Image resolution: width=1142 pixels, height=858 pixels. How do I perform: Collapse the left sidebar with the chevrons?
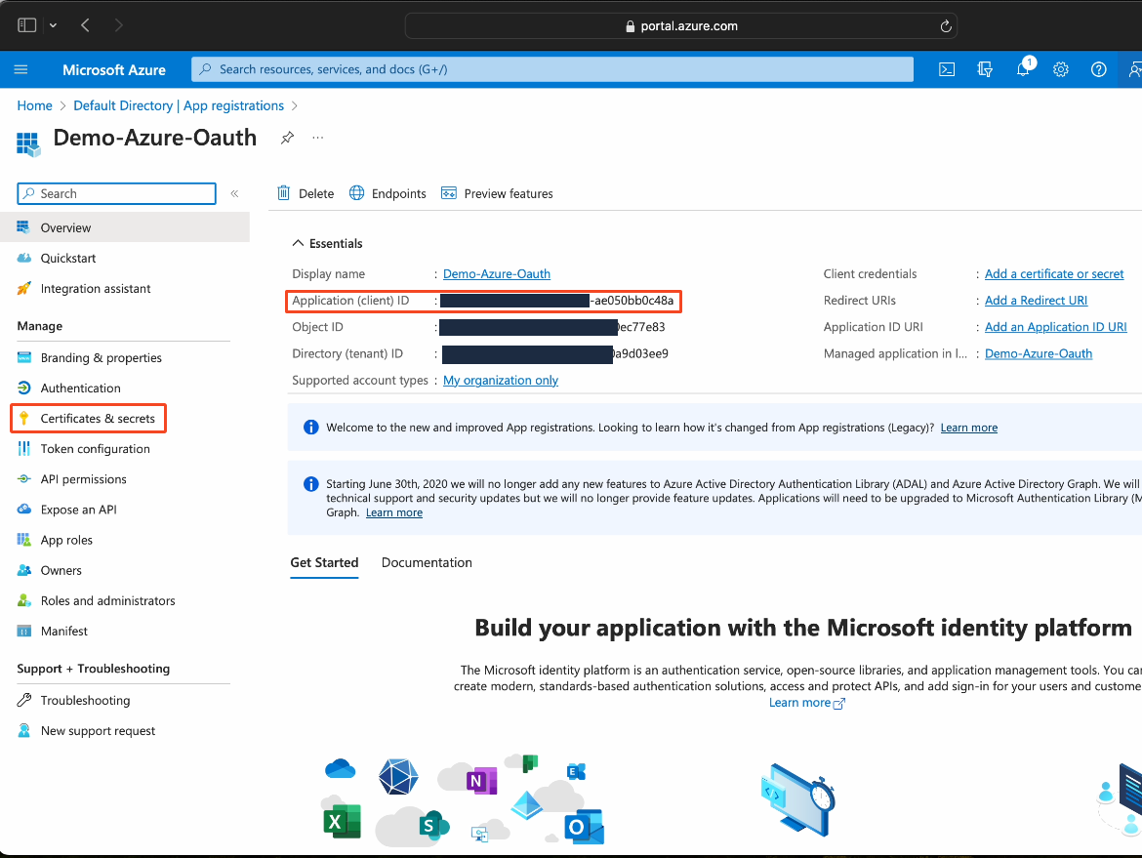[234, 193]
